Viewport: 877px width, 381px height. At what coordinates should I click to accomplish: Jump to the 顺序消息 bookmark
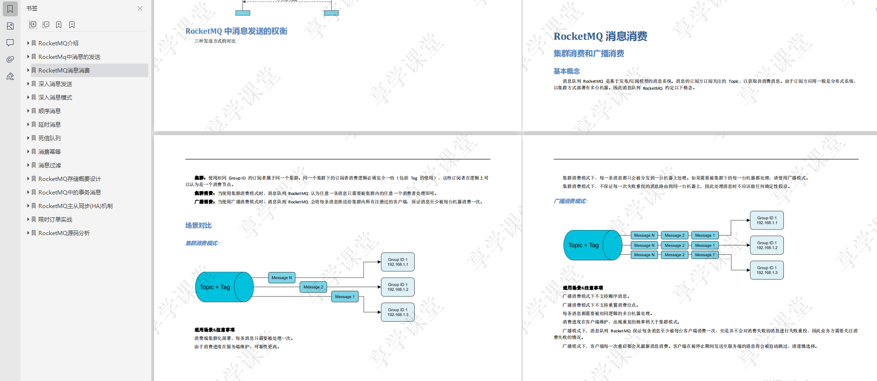coord(50,111)
